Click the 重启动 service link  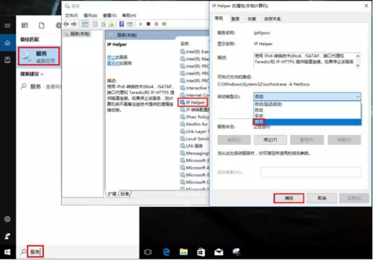tap(113, 63)
